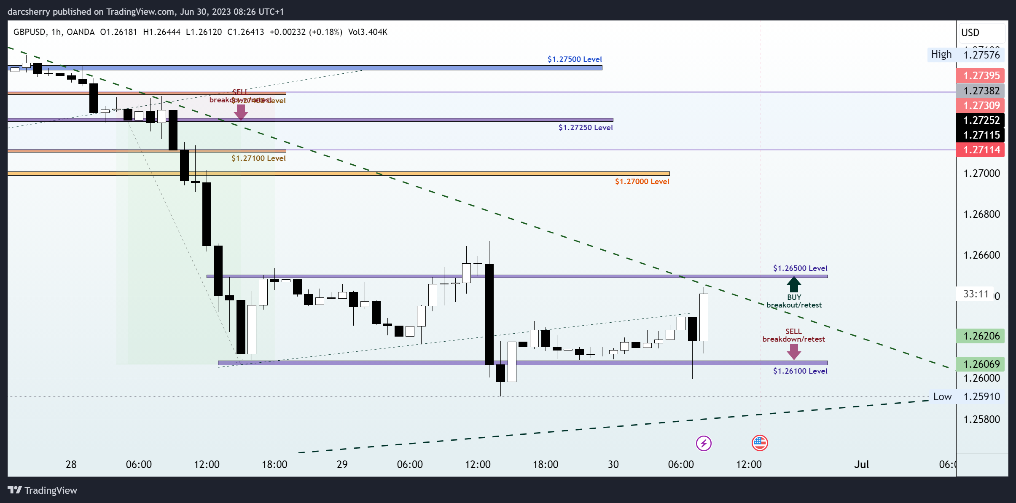This screenshot has height=503, width=1016.
Task: Click the SELL breakdown/retest text near 1.26100
Action: point(793,335)
